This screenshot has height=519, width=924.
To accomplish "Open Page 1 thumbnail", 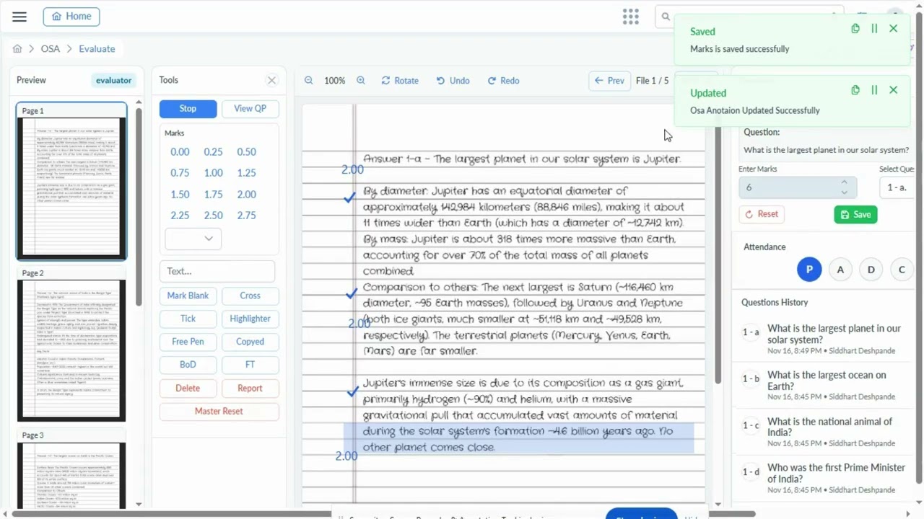I will (71, 181).
